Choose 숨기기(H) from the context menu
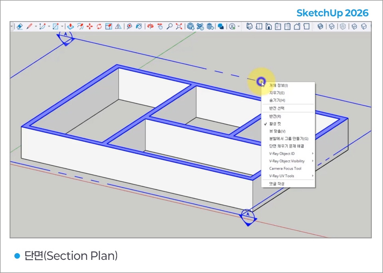 (x=288, y=100)
